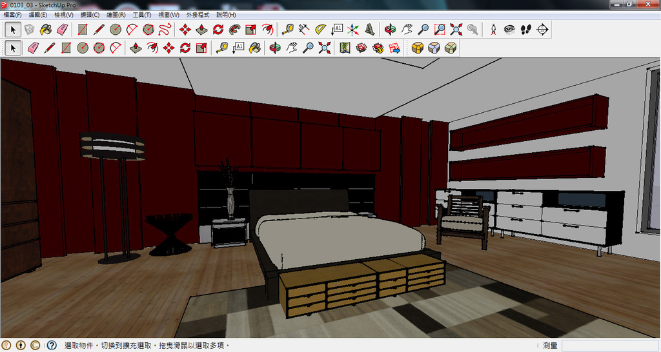Select the Make Component tool icon

click(x=29, y=30)
